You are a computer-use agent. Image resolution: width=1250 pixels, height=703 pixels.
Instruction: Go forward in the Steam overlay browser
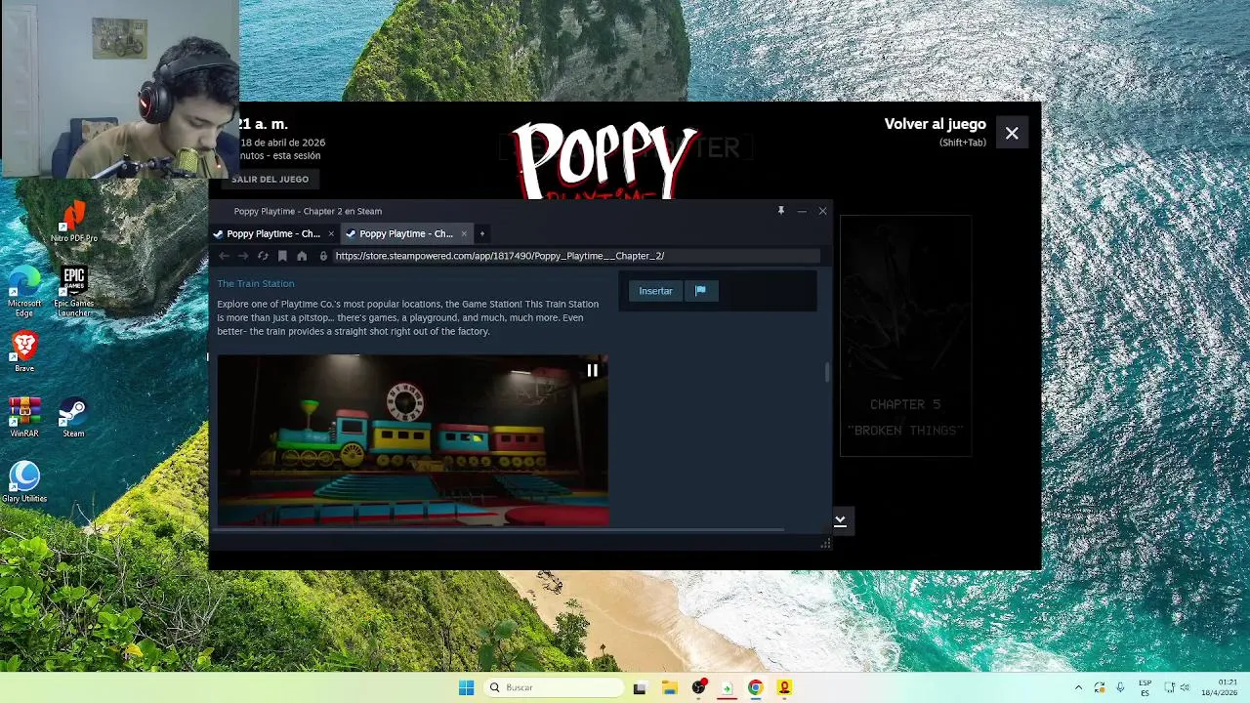pos(243,256)
